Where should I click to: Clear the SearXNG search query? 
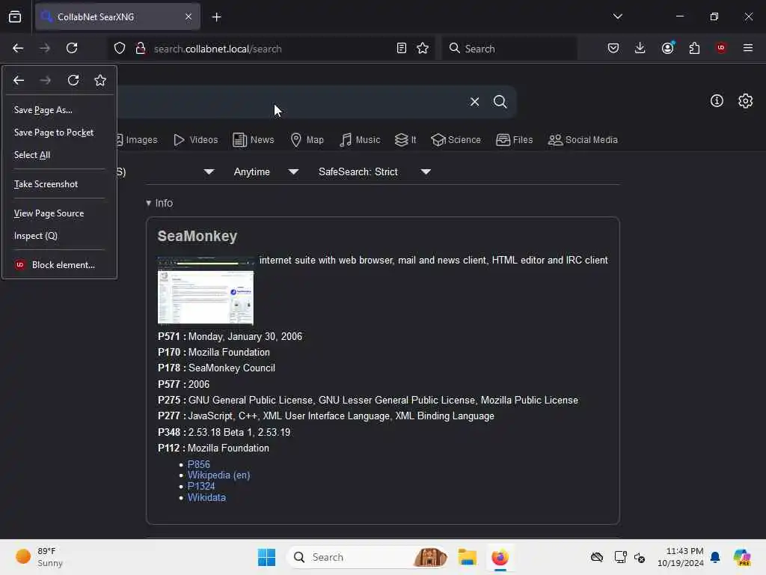click(x=474, y=102)
